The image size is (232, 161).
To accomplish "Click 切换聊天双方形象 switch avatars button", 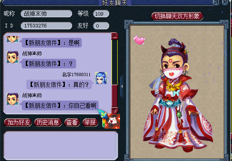I will pos(177,16).
